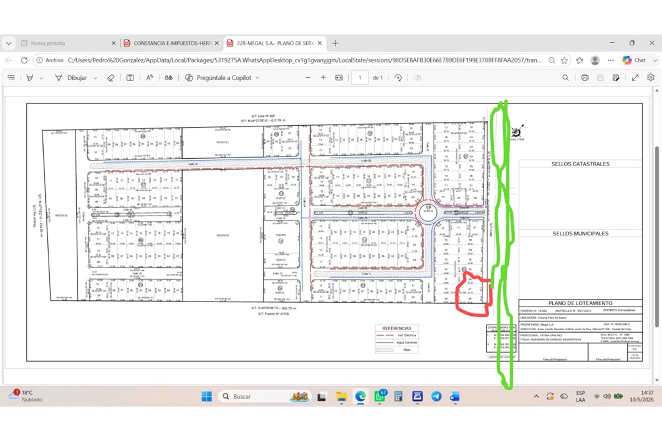Open Telegram from the taskbar
The height and width of the screenshot is (441, 662).
pyautogui.click(x=436, y=396)
